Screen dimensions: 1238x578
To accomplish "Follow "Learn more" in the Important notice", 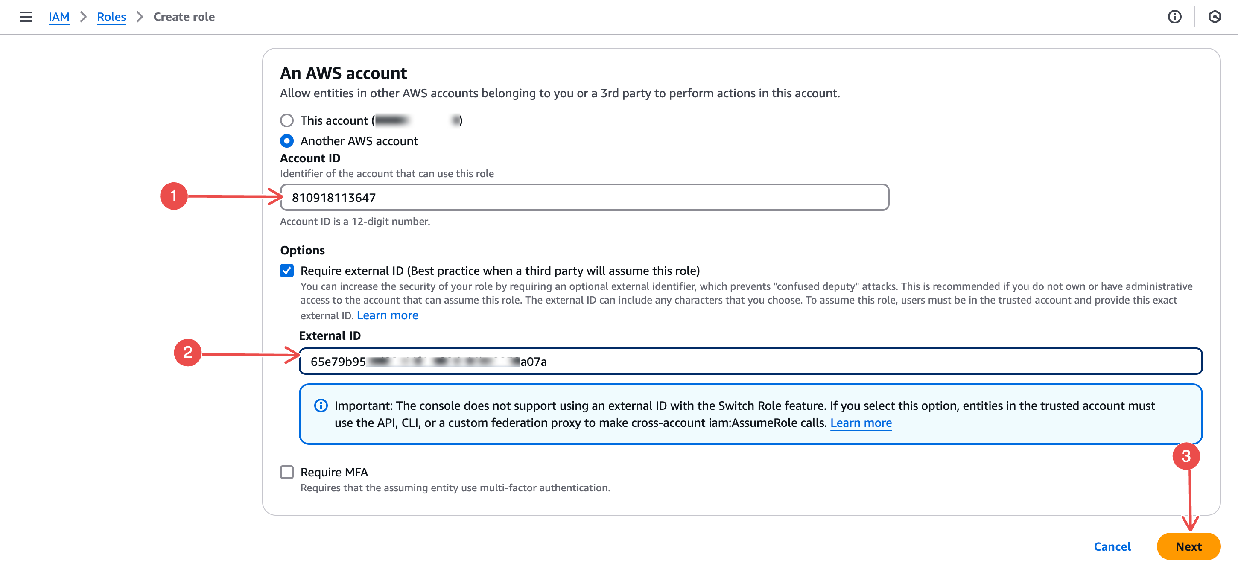I will pyautogui.click(x=861, y=423).
